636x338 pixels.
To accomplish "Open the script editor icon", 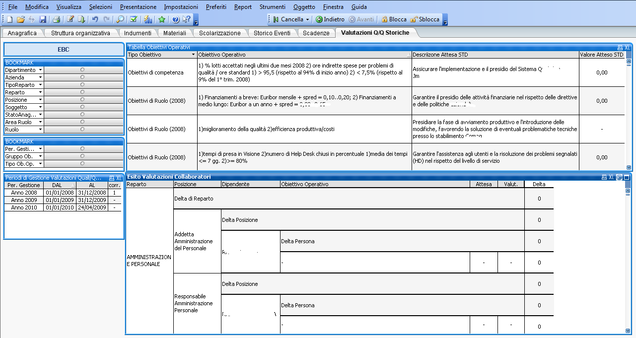I will point(71,19).
